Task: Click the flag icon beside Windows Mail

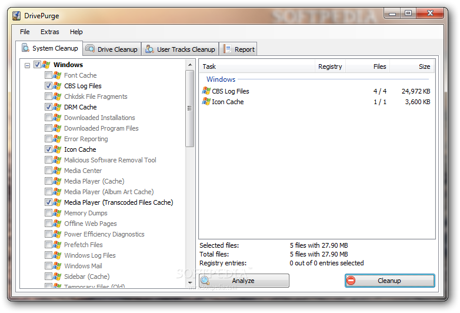Action: [57, 266]
